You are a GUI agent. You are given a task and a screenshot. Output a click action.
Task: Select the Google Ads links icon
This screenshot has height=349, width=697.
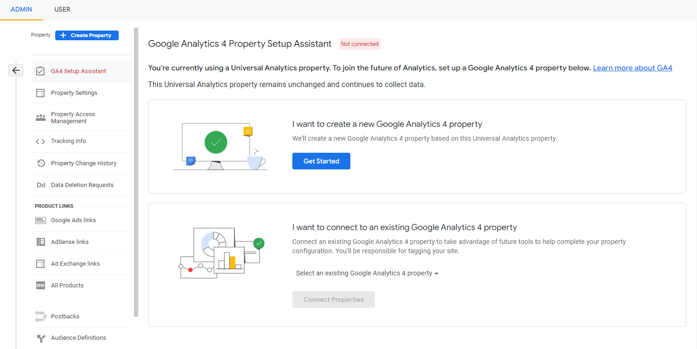tap(40, 220)
